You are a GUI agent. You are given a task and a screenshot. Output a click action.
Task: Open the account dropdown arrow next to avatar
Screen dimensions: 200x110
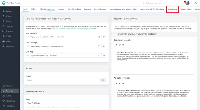point(191,3)
